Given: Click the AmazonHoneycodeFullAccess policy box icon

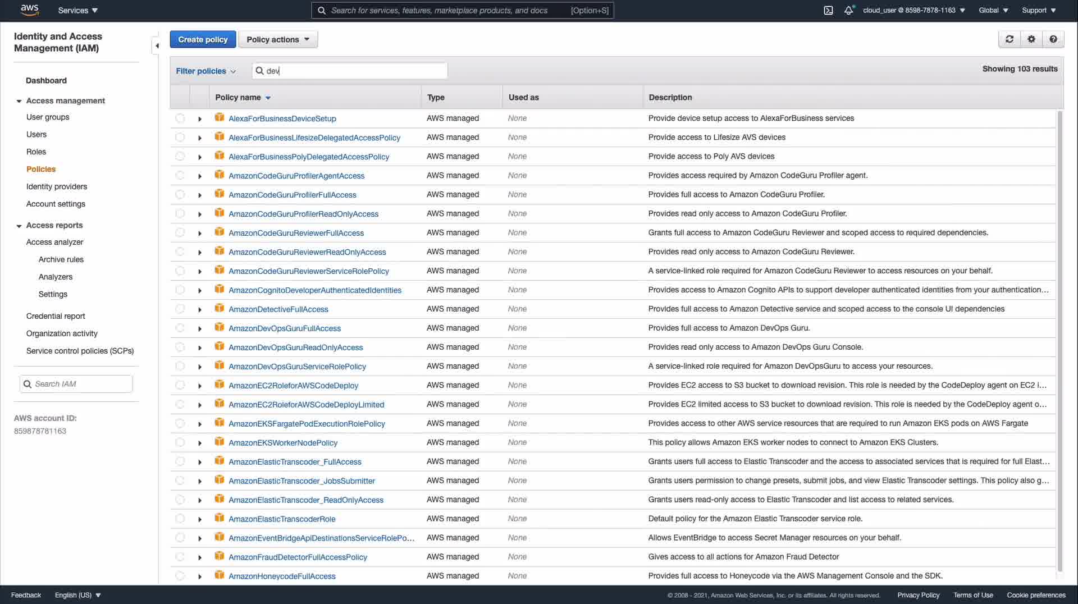Looking at the screenshot, I should point(220,575).
